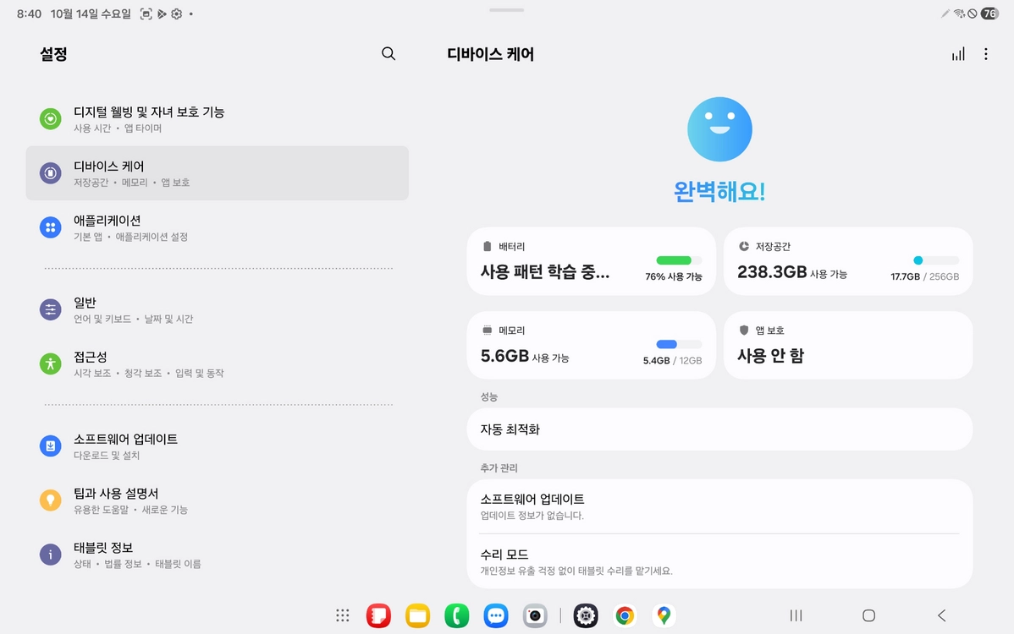The image size is (1014, 634).
Task: Open the three-dot more options menu
Action: click(985, 54)
